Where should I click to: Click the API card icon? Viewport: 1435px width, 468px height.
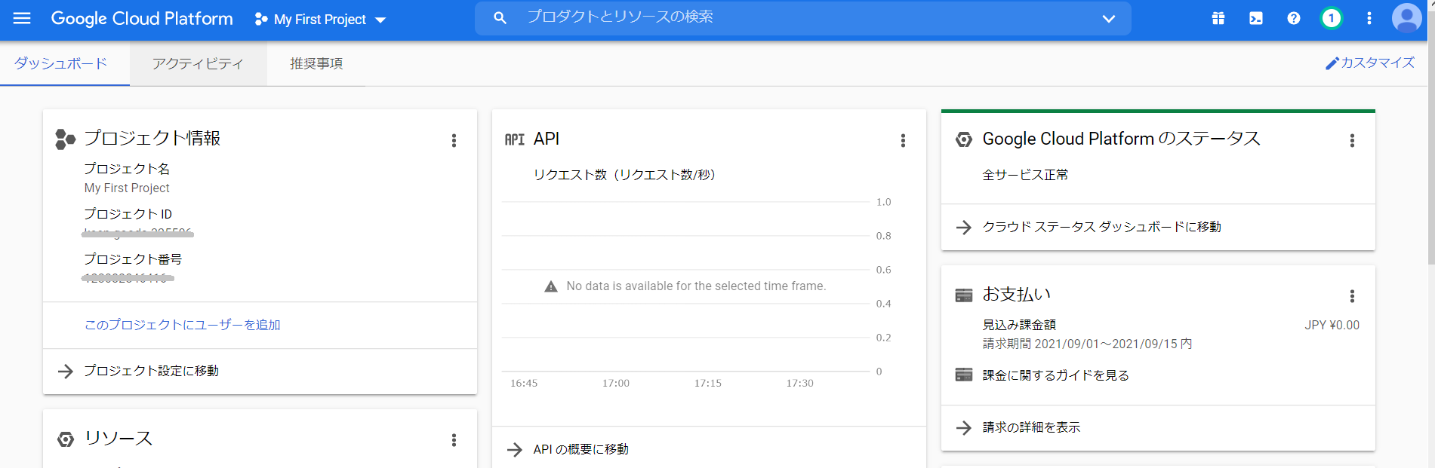pos(514,139)
